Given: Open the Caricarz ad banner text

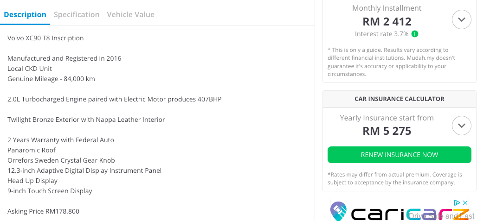Looking at the screenshot, I should point(408,214).
